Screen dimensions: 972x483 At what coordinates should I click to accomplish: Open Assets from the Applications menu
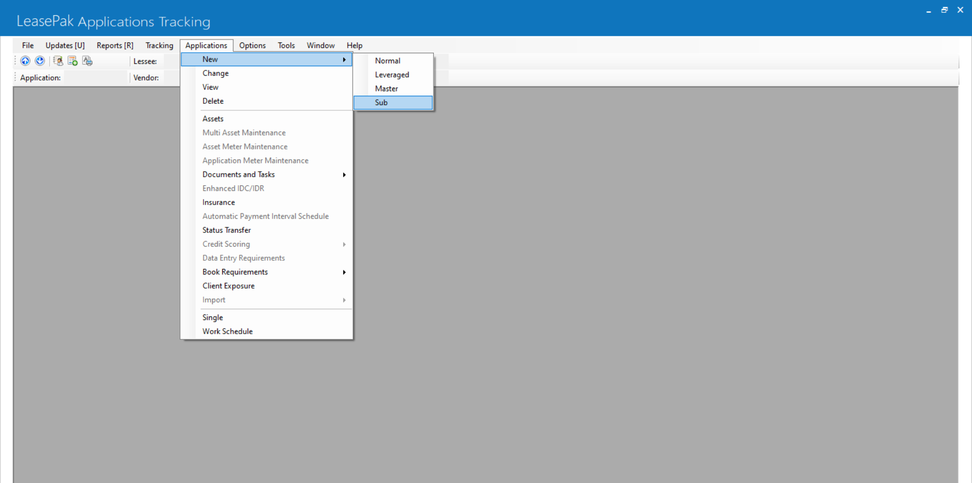(x=267, y=119)
